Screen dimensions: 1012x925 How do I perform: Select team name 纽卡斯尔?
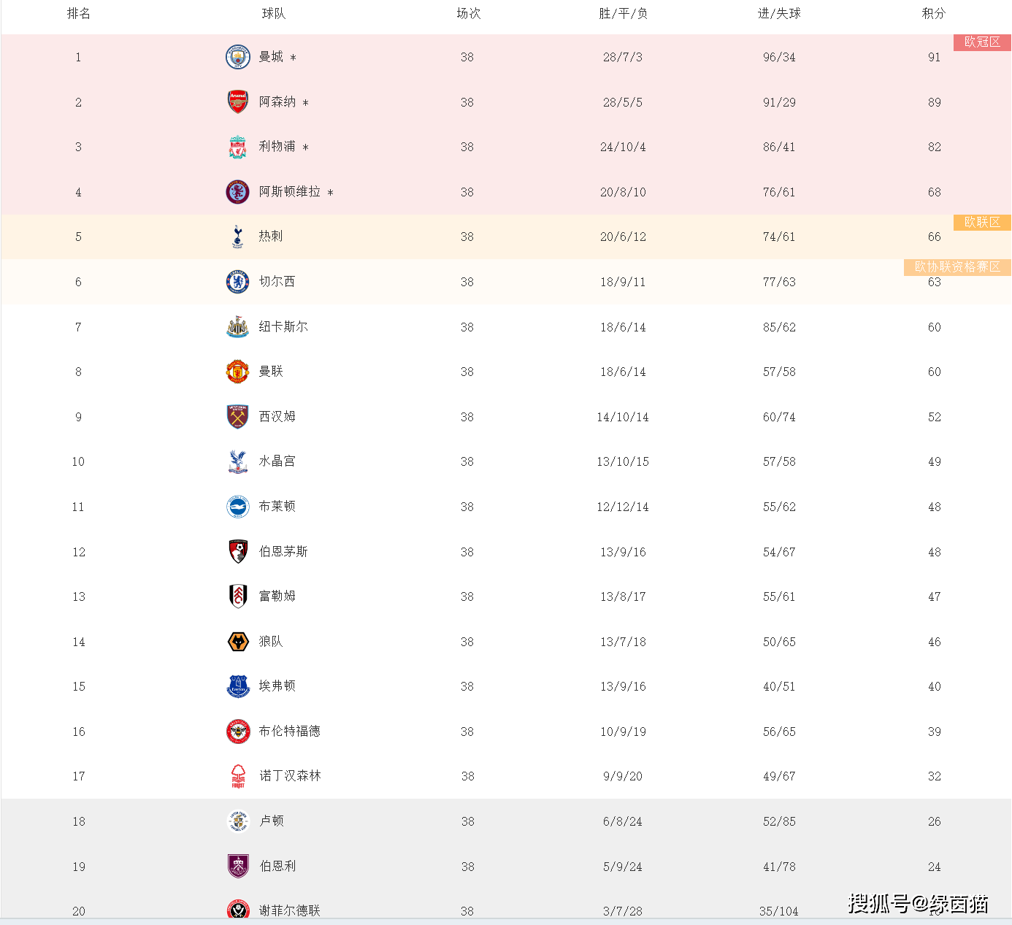(283, 327)
